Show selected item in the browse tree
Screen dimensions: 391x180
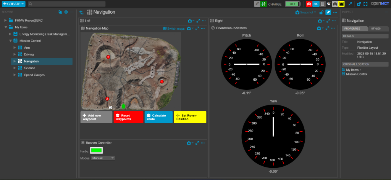coord(66,12)
